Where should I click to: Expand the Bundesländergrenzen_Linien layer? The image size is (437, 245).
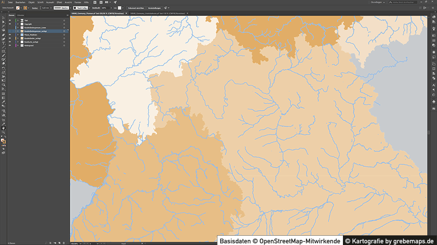17,27
